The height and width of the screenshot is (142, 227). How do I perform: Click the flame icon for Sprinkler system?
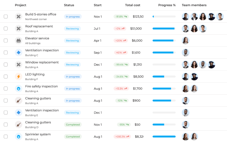tap(19, 137)
